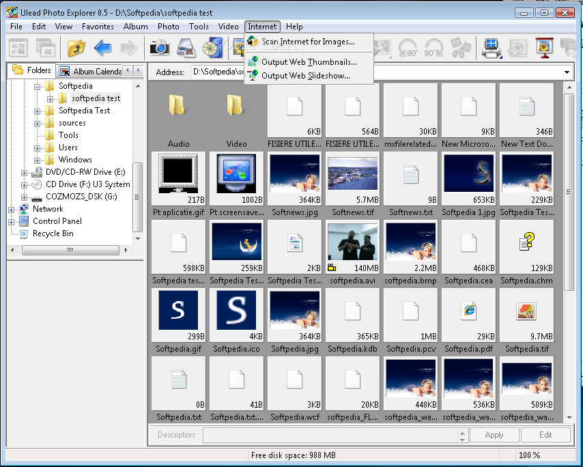The width and height of the screenshot is (583, 467).
Task: Click the thumbnail view mode icon
Action: tap(18, 48)
